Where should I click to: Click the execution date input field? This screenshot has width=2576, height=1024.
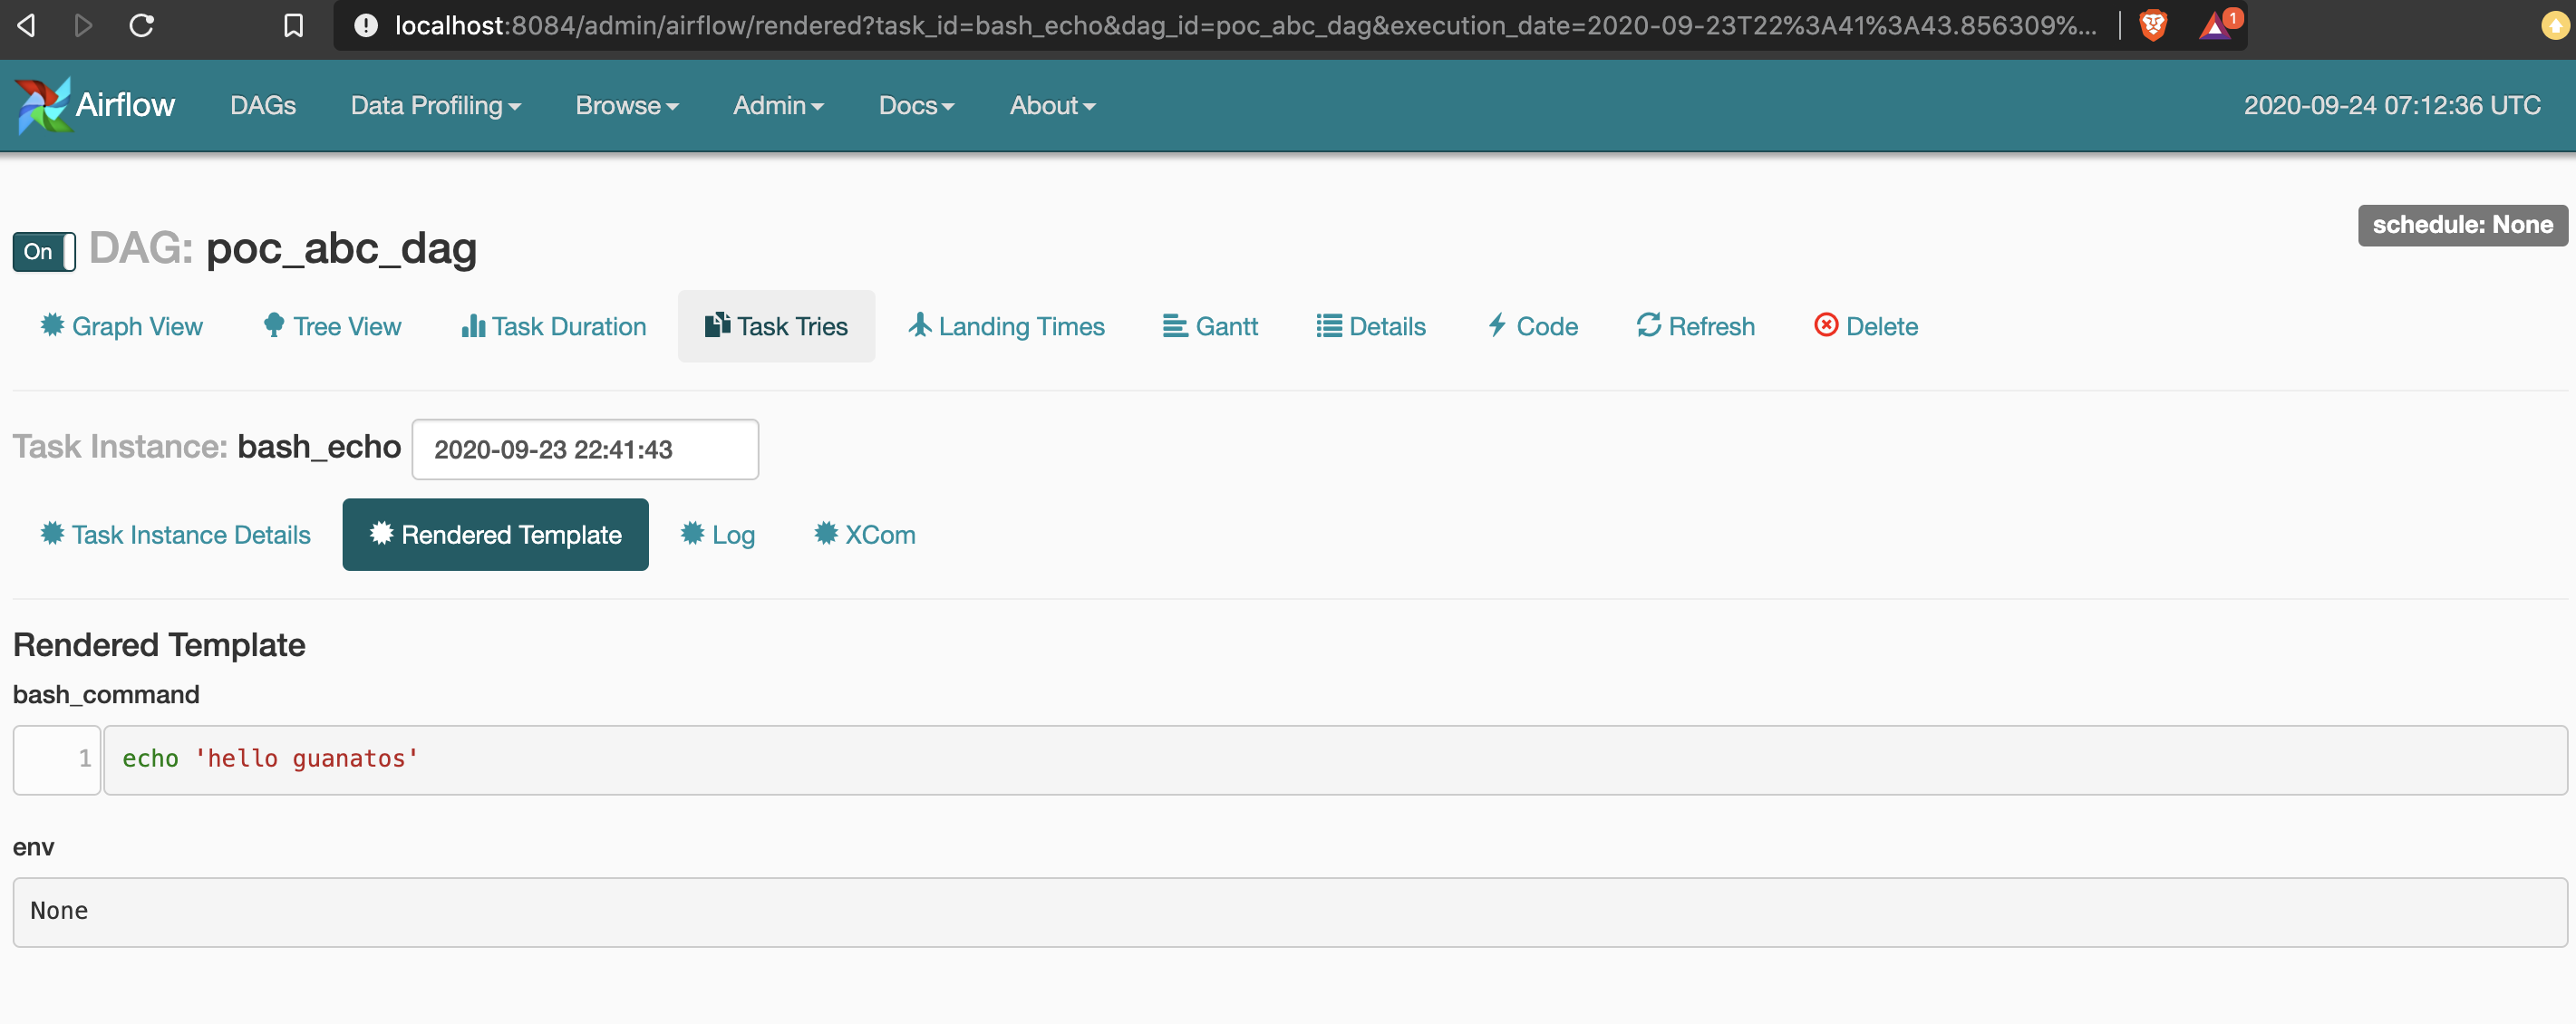tap(585, 449)
